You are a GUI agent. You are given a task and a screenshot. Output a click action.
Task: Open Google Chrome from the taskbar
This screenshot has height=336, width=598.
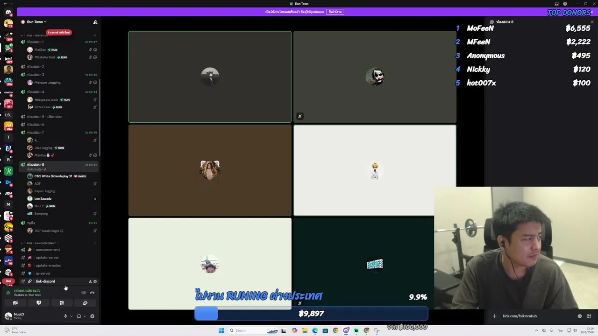(x=335, y=330)
